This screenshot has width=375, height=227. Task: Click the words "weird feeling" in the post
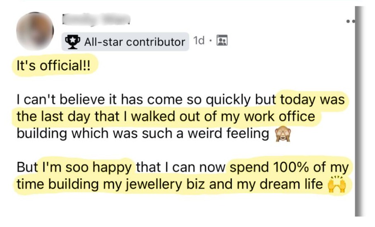click(x=228, y=133)
